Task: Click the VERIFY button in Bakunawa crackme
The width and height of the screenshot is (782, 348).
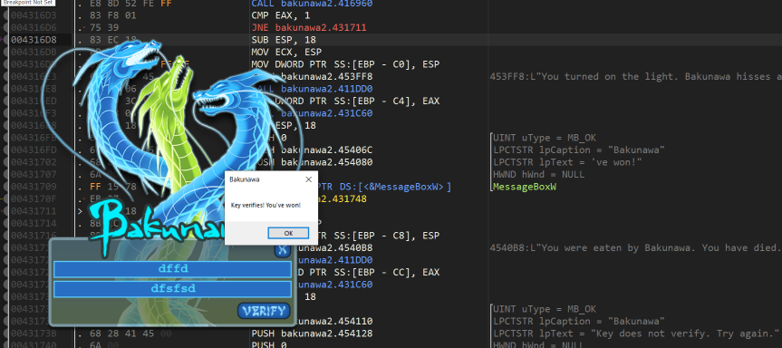Action: pyautogui.click(x=264, y=311)
